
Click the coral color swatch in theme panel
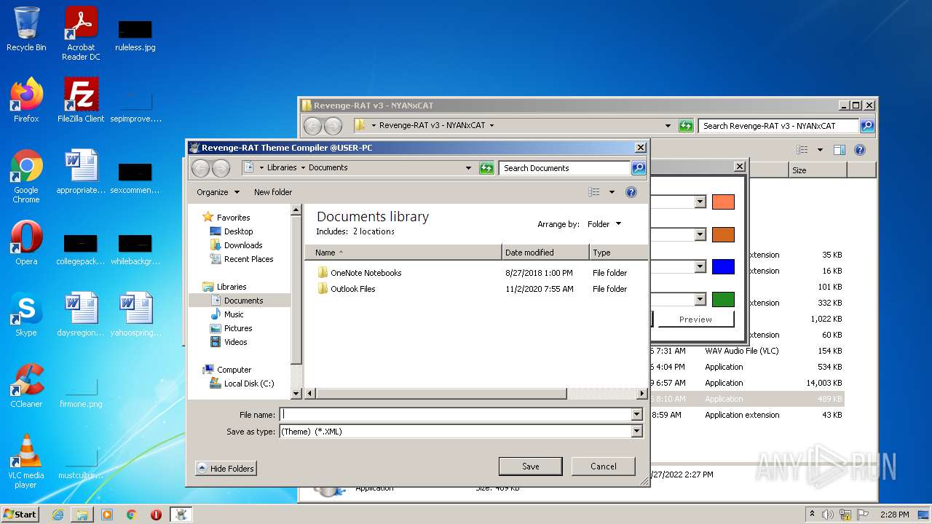point(723,202)
